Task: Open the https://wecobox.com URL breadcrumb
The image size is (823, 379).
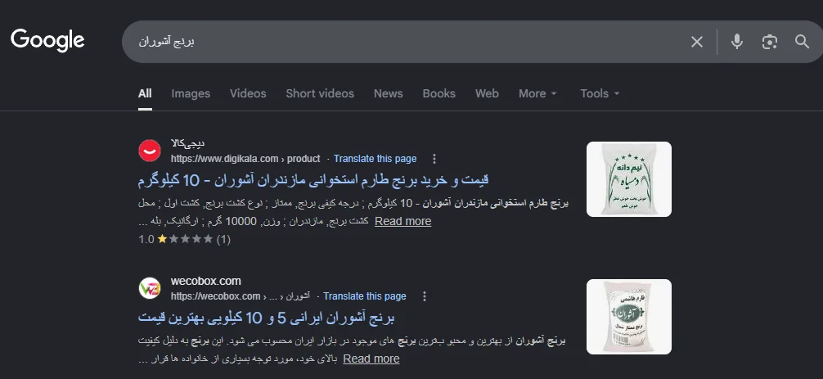Action: [x=240, y=296]
